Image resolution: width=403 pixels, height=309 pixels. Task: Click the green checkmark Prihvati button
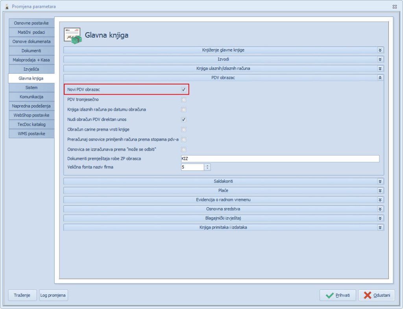(x=338, y=295)
